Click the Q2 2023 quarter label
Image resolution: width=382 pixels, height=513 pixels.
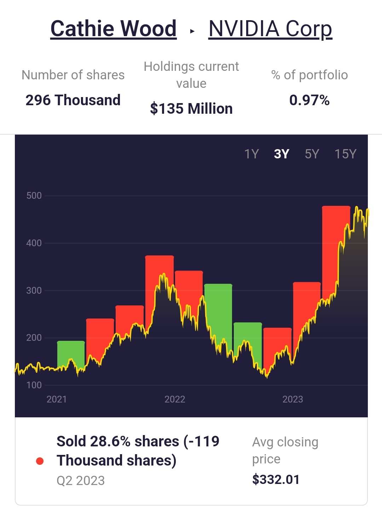click(x=81, y=481)
